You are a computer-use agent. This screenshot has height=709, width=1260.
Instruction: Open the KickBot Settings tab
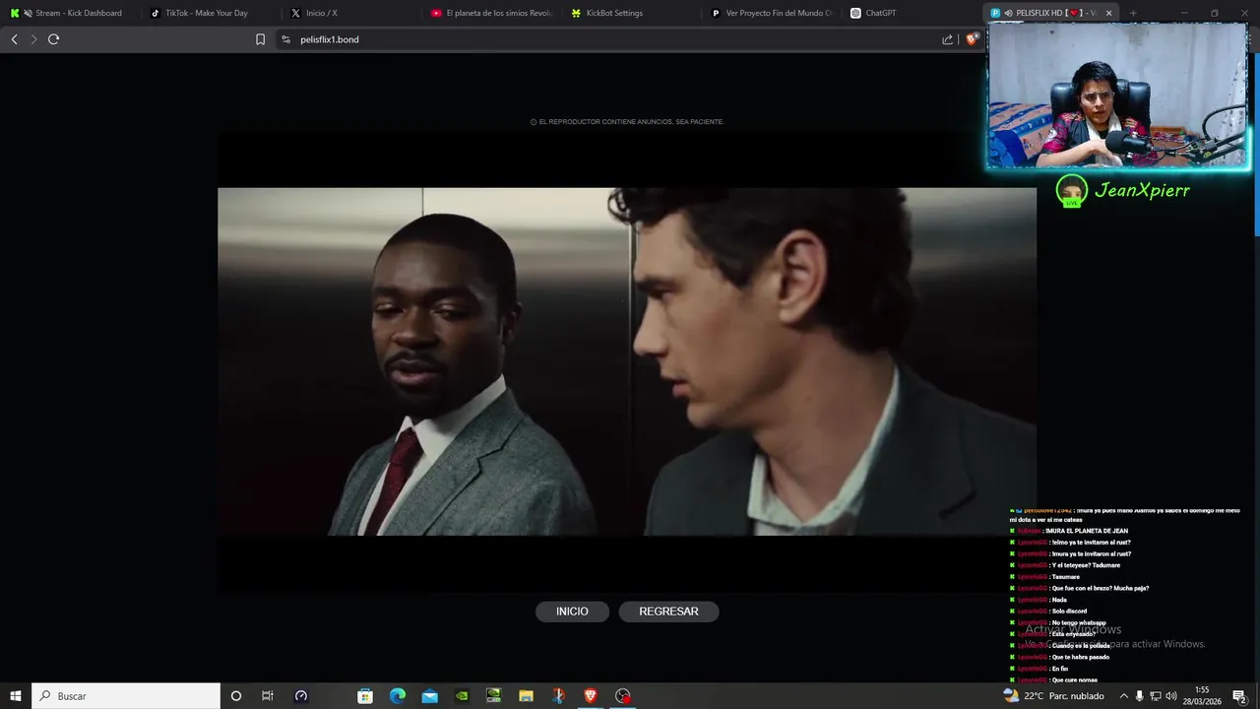pyautogui.click(x=632, y=13)
